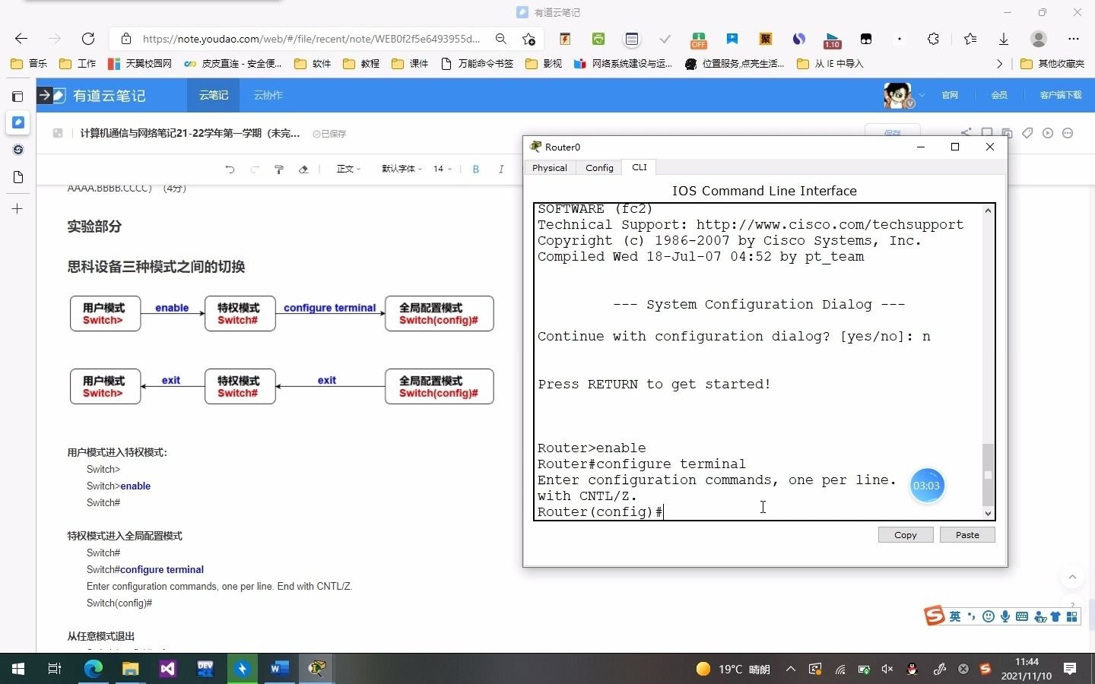Click the address bar URL field

tap(311, 39)
